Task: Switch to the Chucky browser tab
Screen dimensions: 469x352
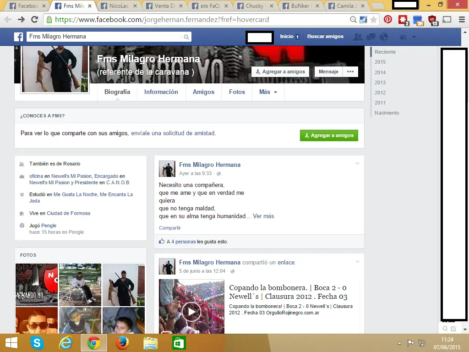Action: pyautogui.click(x=255, y=5)
